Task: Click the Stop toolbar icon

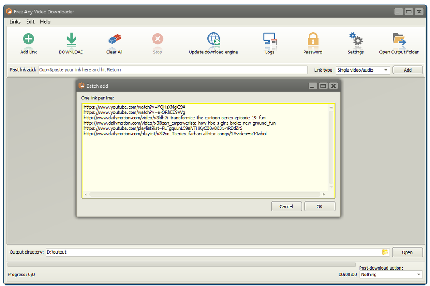Action: 158,39
